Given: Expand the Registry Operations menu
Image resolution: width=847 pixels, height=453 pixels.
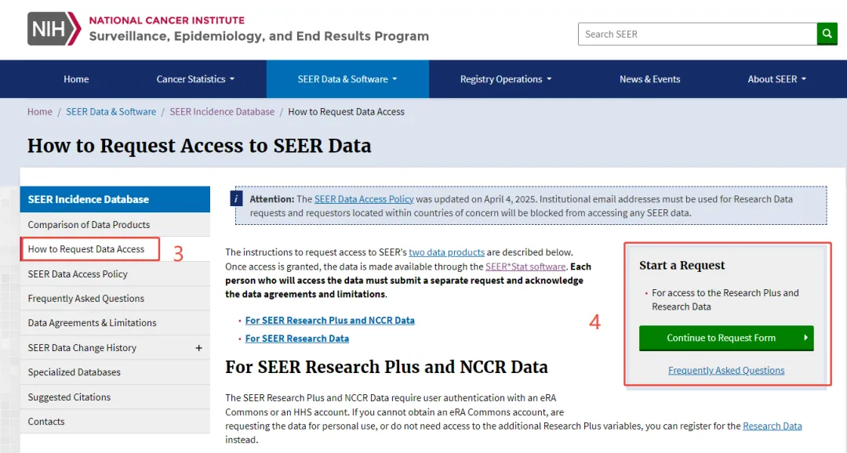Looking at the screenshot, I should [x=506, y=79].
